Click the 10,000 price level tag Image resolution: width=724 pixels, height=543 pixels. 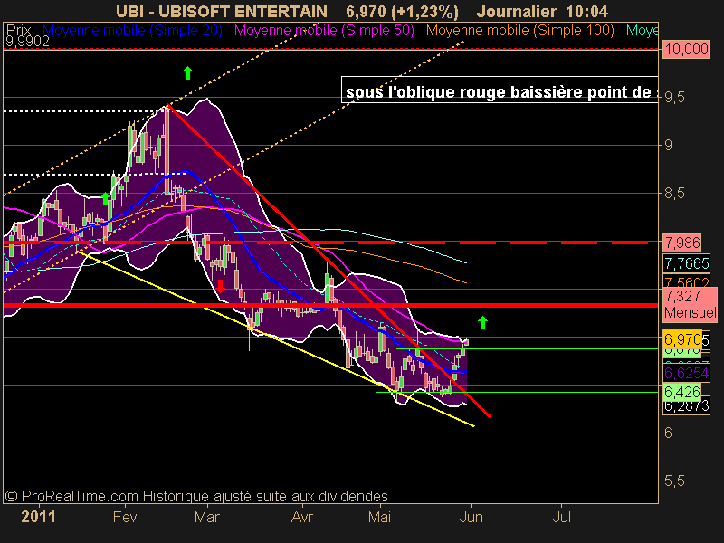pos(686,49)
